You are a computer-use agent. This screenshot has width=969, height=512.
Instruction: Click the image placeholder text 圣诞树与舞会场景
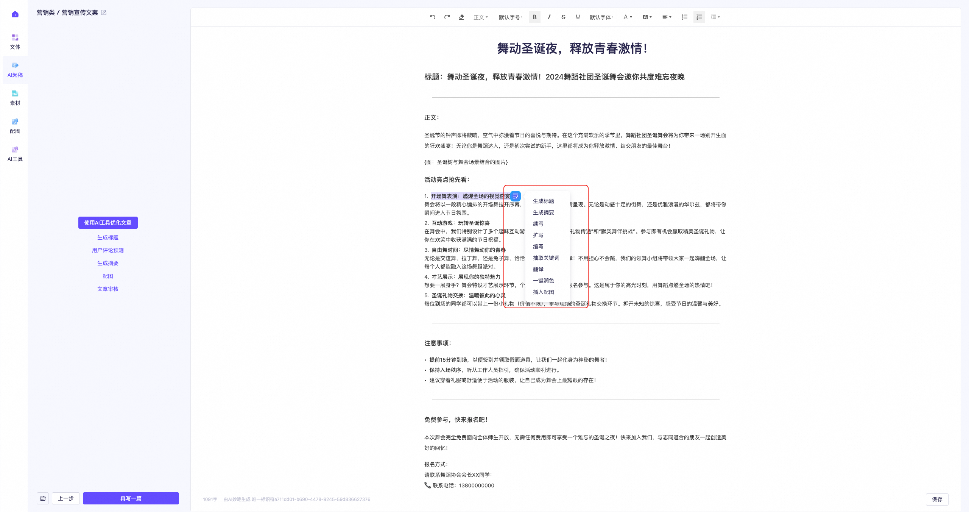[466, 162]
